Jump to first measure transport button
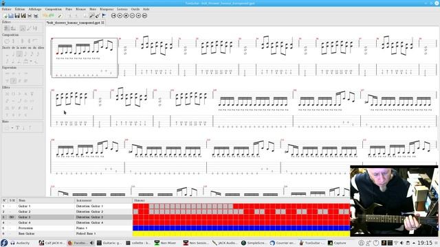This screenshot has width=440, height=247. point(113,16)
